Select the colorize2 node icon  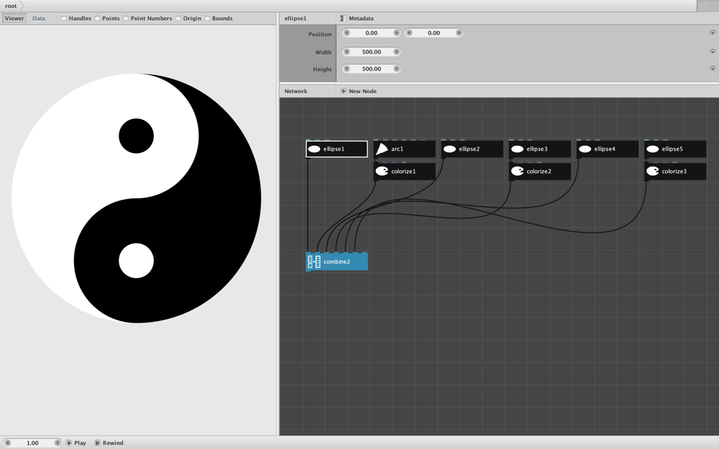[x=517, y=172]
